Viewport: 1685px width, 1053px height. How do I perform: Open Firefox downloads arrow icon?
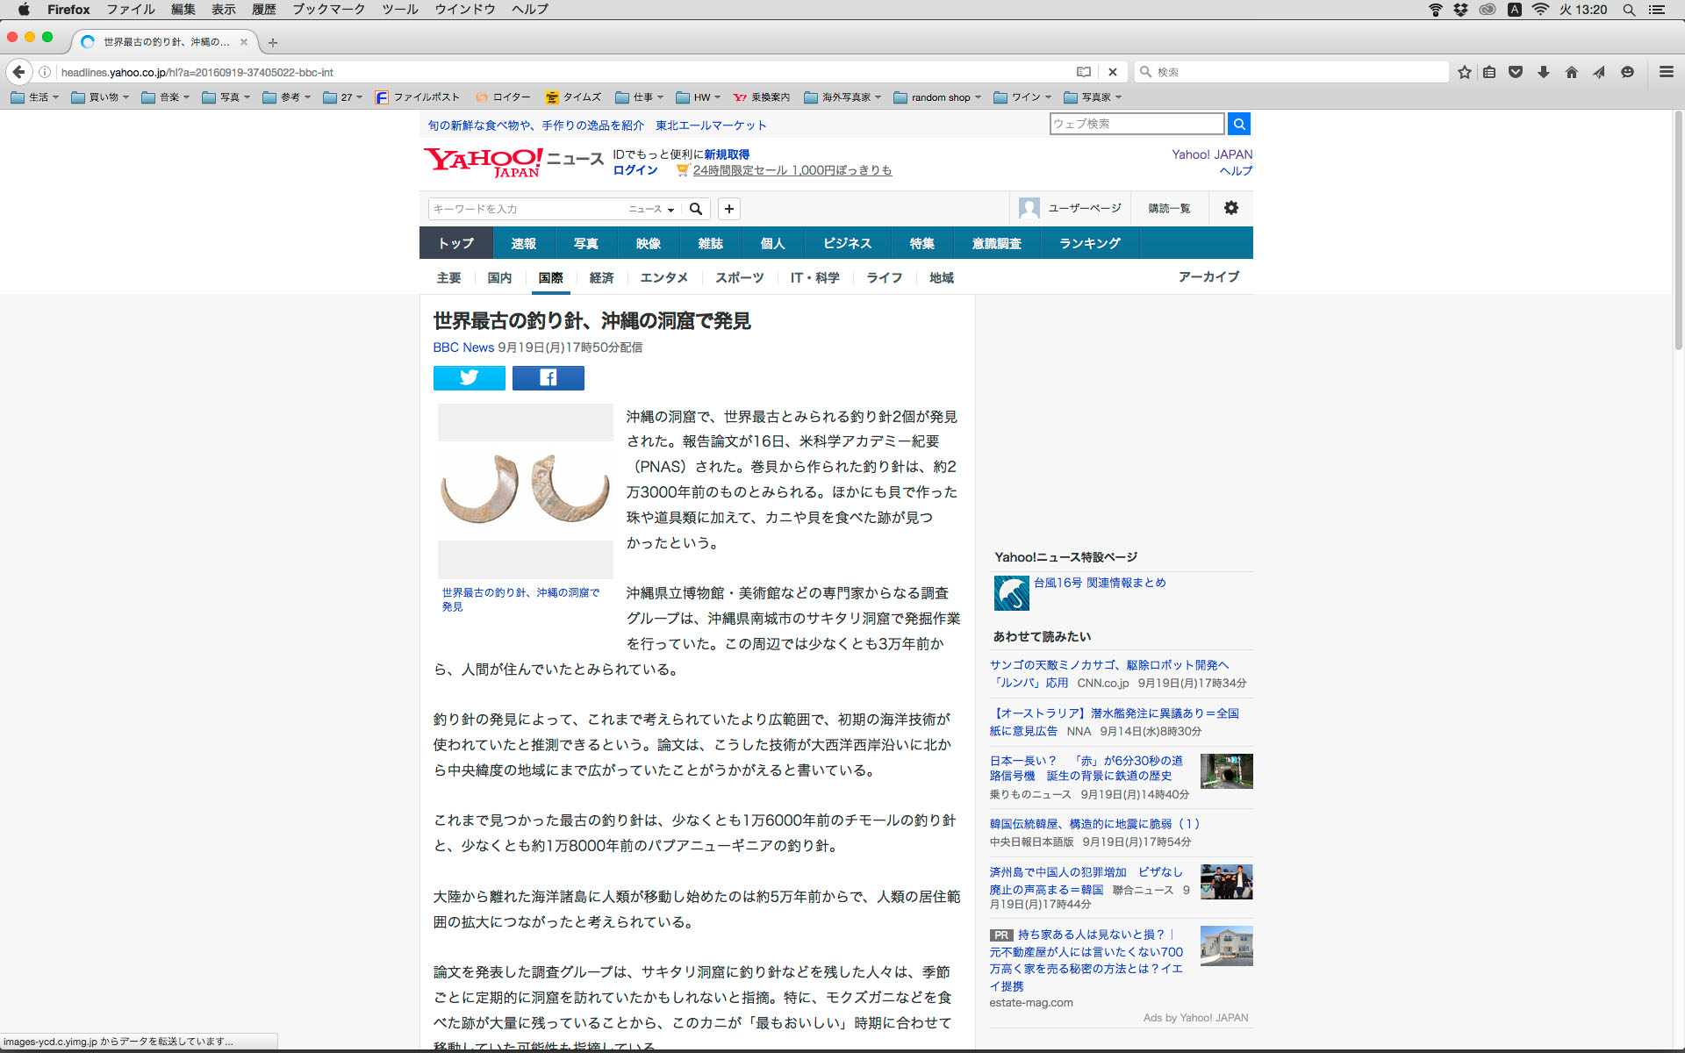[x=1543, y=72]
